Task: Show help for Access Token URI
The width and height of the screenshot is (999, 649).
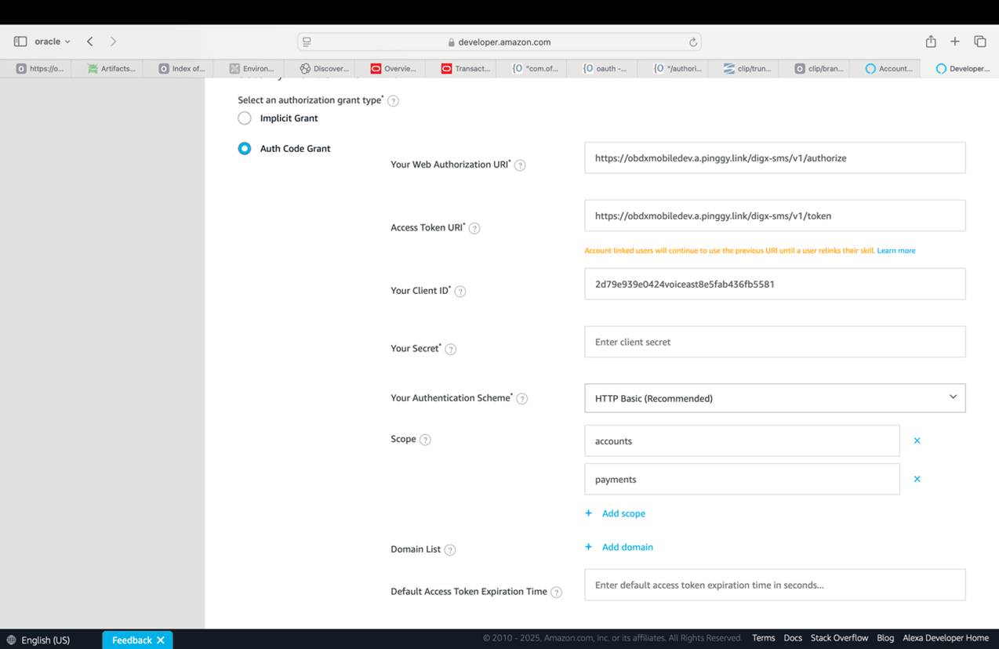Action: (x=474, y=229)
